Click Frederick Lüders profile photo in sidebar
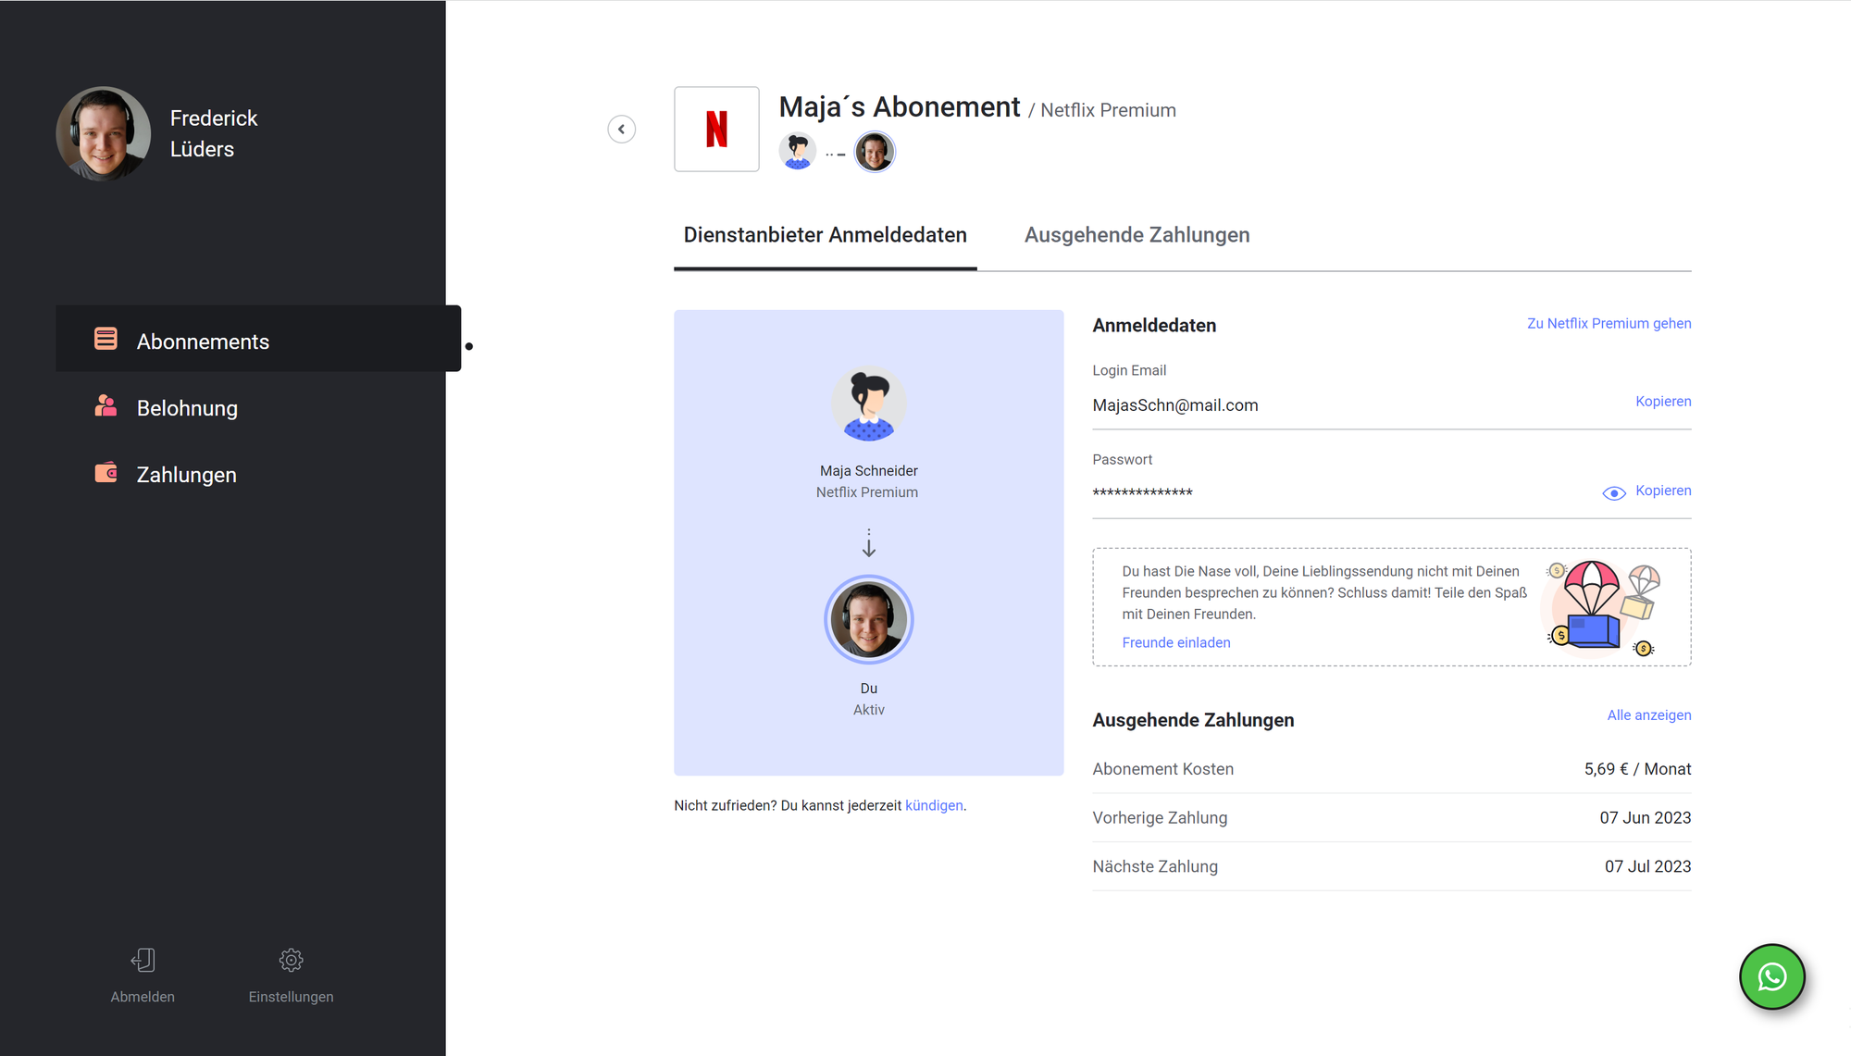The image size is (1851, 1056). coord(103,133)
